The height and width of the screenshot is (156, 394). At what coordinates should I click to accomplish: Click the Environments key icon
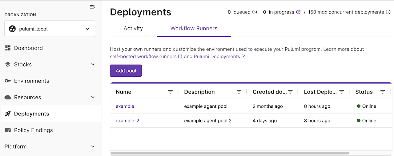(x=8, y=81)
